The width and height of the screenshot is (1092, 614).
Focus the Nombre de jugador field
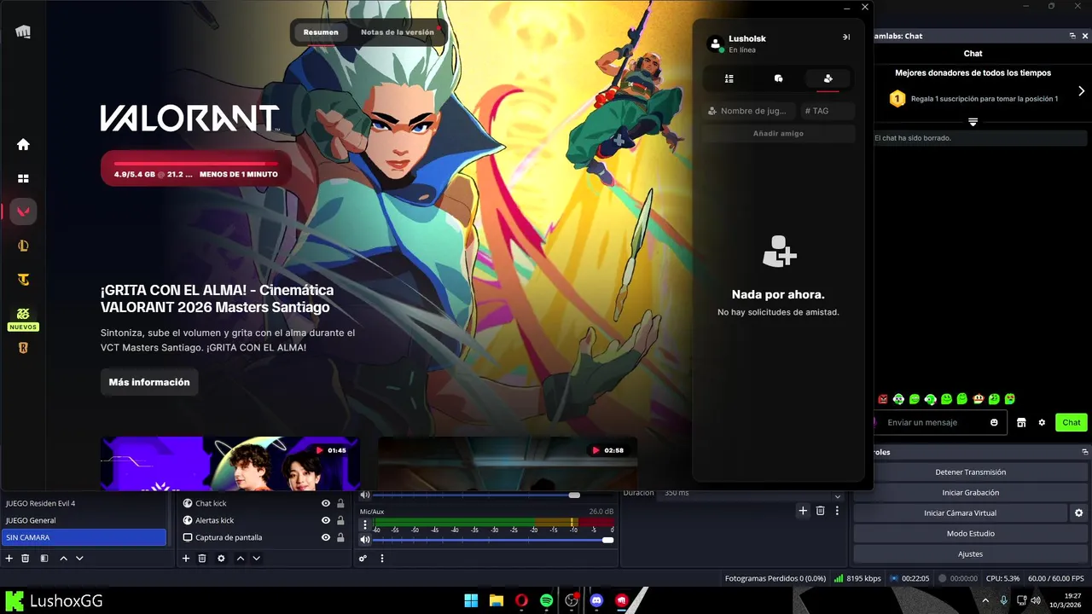point(749,111)
